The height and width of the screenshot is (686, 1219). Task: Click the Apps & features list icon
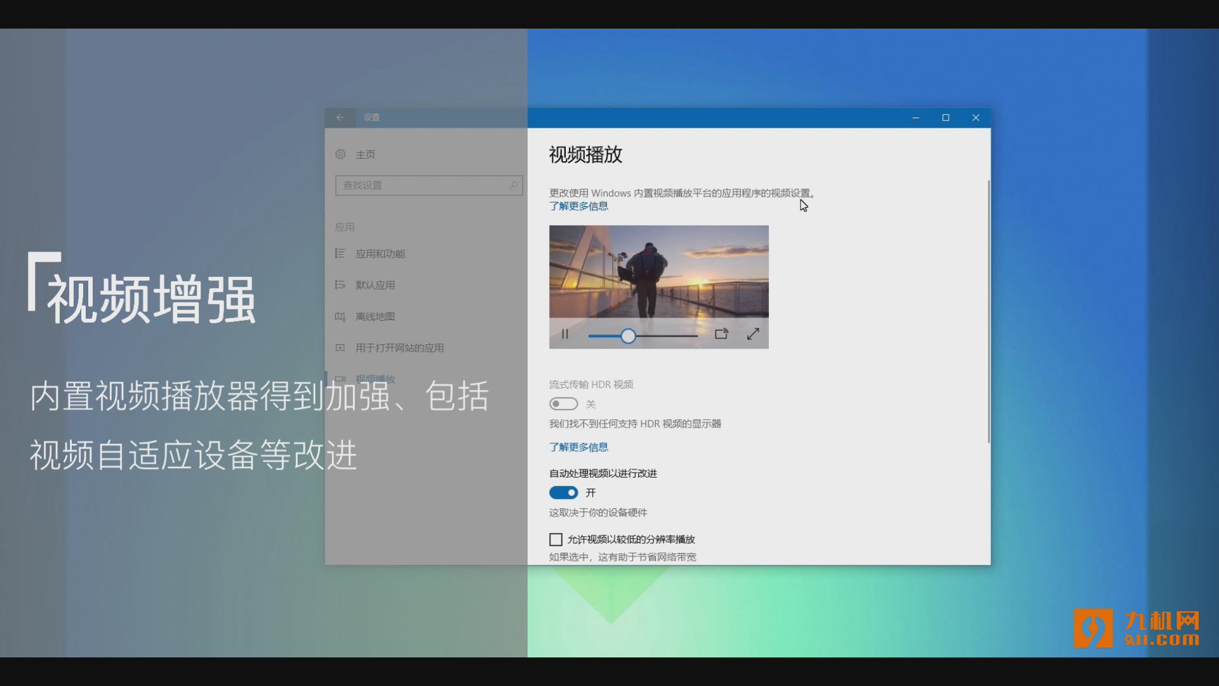tap(340, 253)
